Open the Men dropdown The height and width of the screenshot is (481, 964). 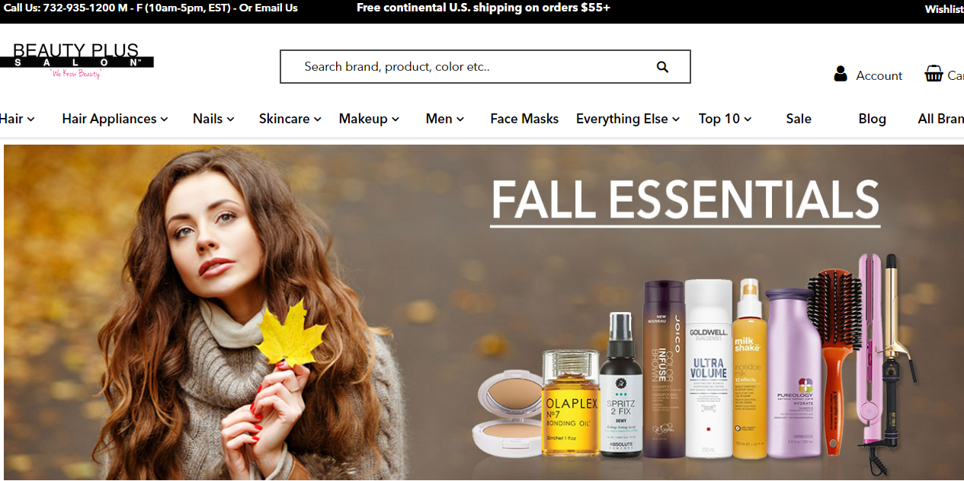click(x=445, y=119)
